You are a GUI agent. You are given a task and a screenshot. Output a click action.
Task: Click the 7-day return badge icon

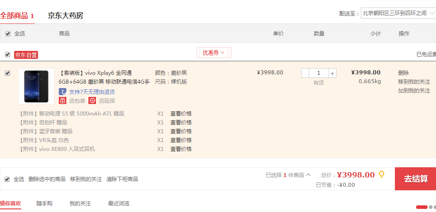62,92
